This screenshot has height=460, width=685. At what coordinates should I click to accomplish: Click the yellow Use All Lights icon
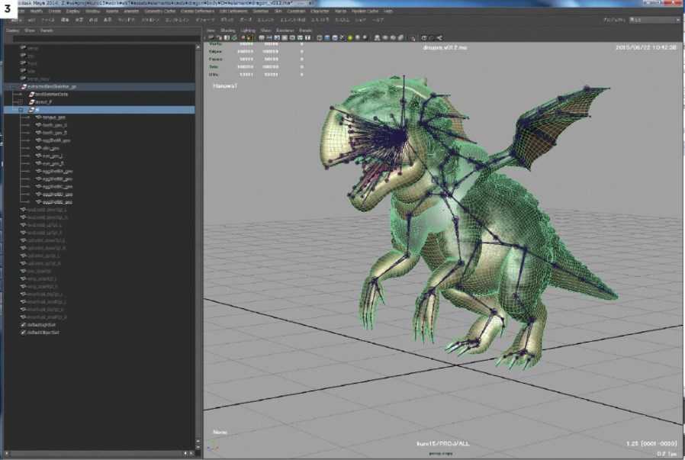(x=350, y=38)
